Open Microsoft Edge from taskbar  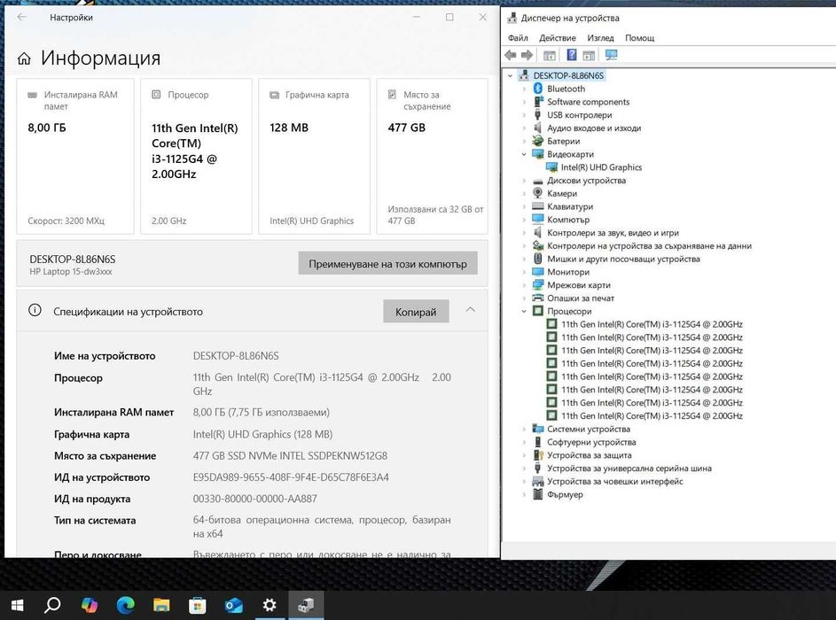pos(125,605)
